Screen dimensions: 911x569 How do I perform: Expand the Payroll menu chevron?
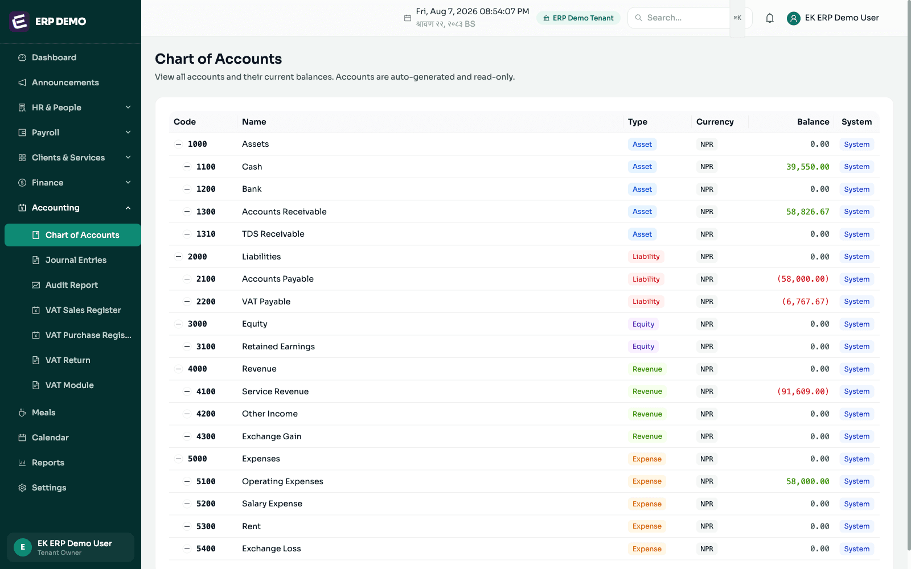(x=128, y=132)
